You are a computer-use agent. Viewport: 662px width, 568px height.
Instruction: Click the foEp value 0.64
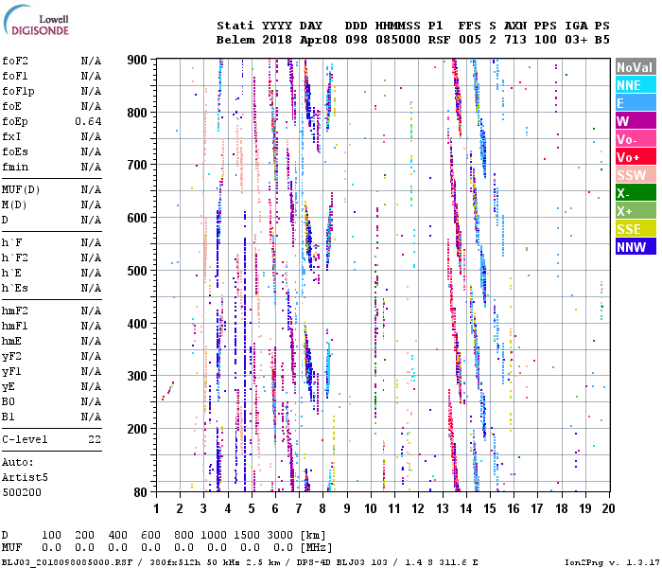88,121
